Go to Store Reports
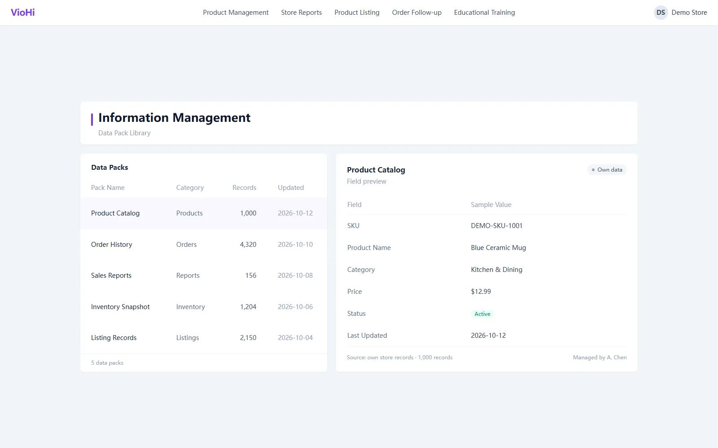 [302, 13]
